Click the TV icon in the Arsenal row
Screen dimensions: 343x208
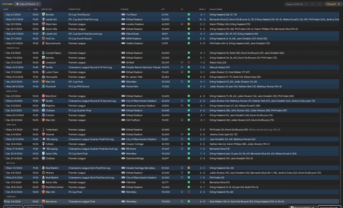[x=182, y=135]
